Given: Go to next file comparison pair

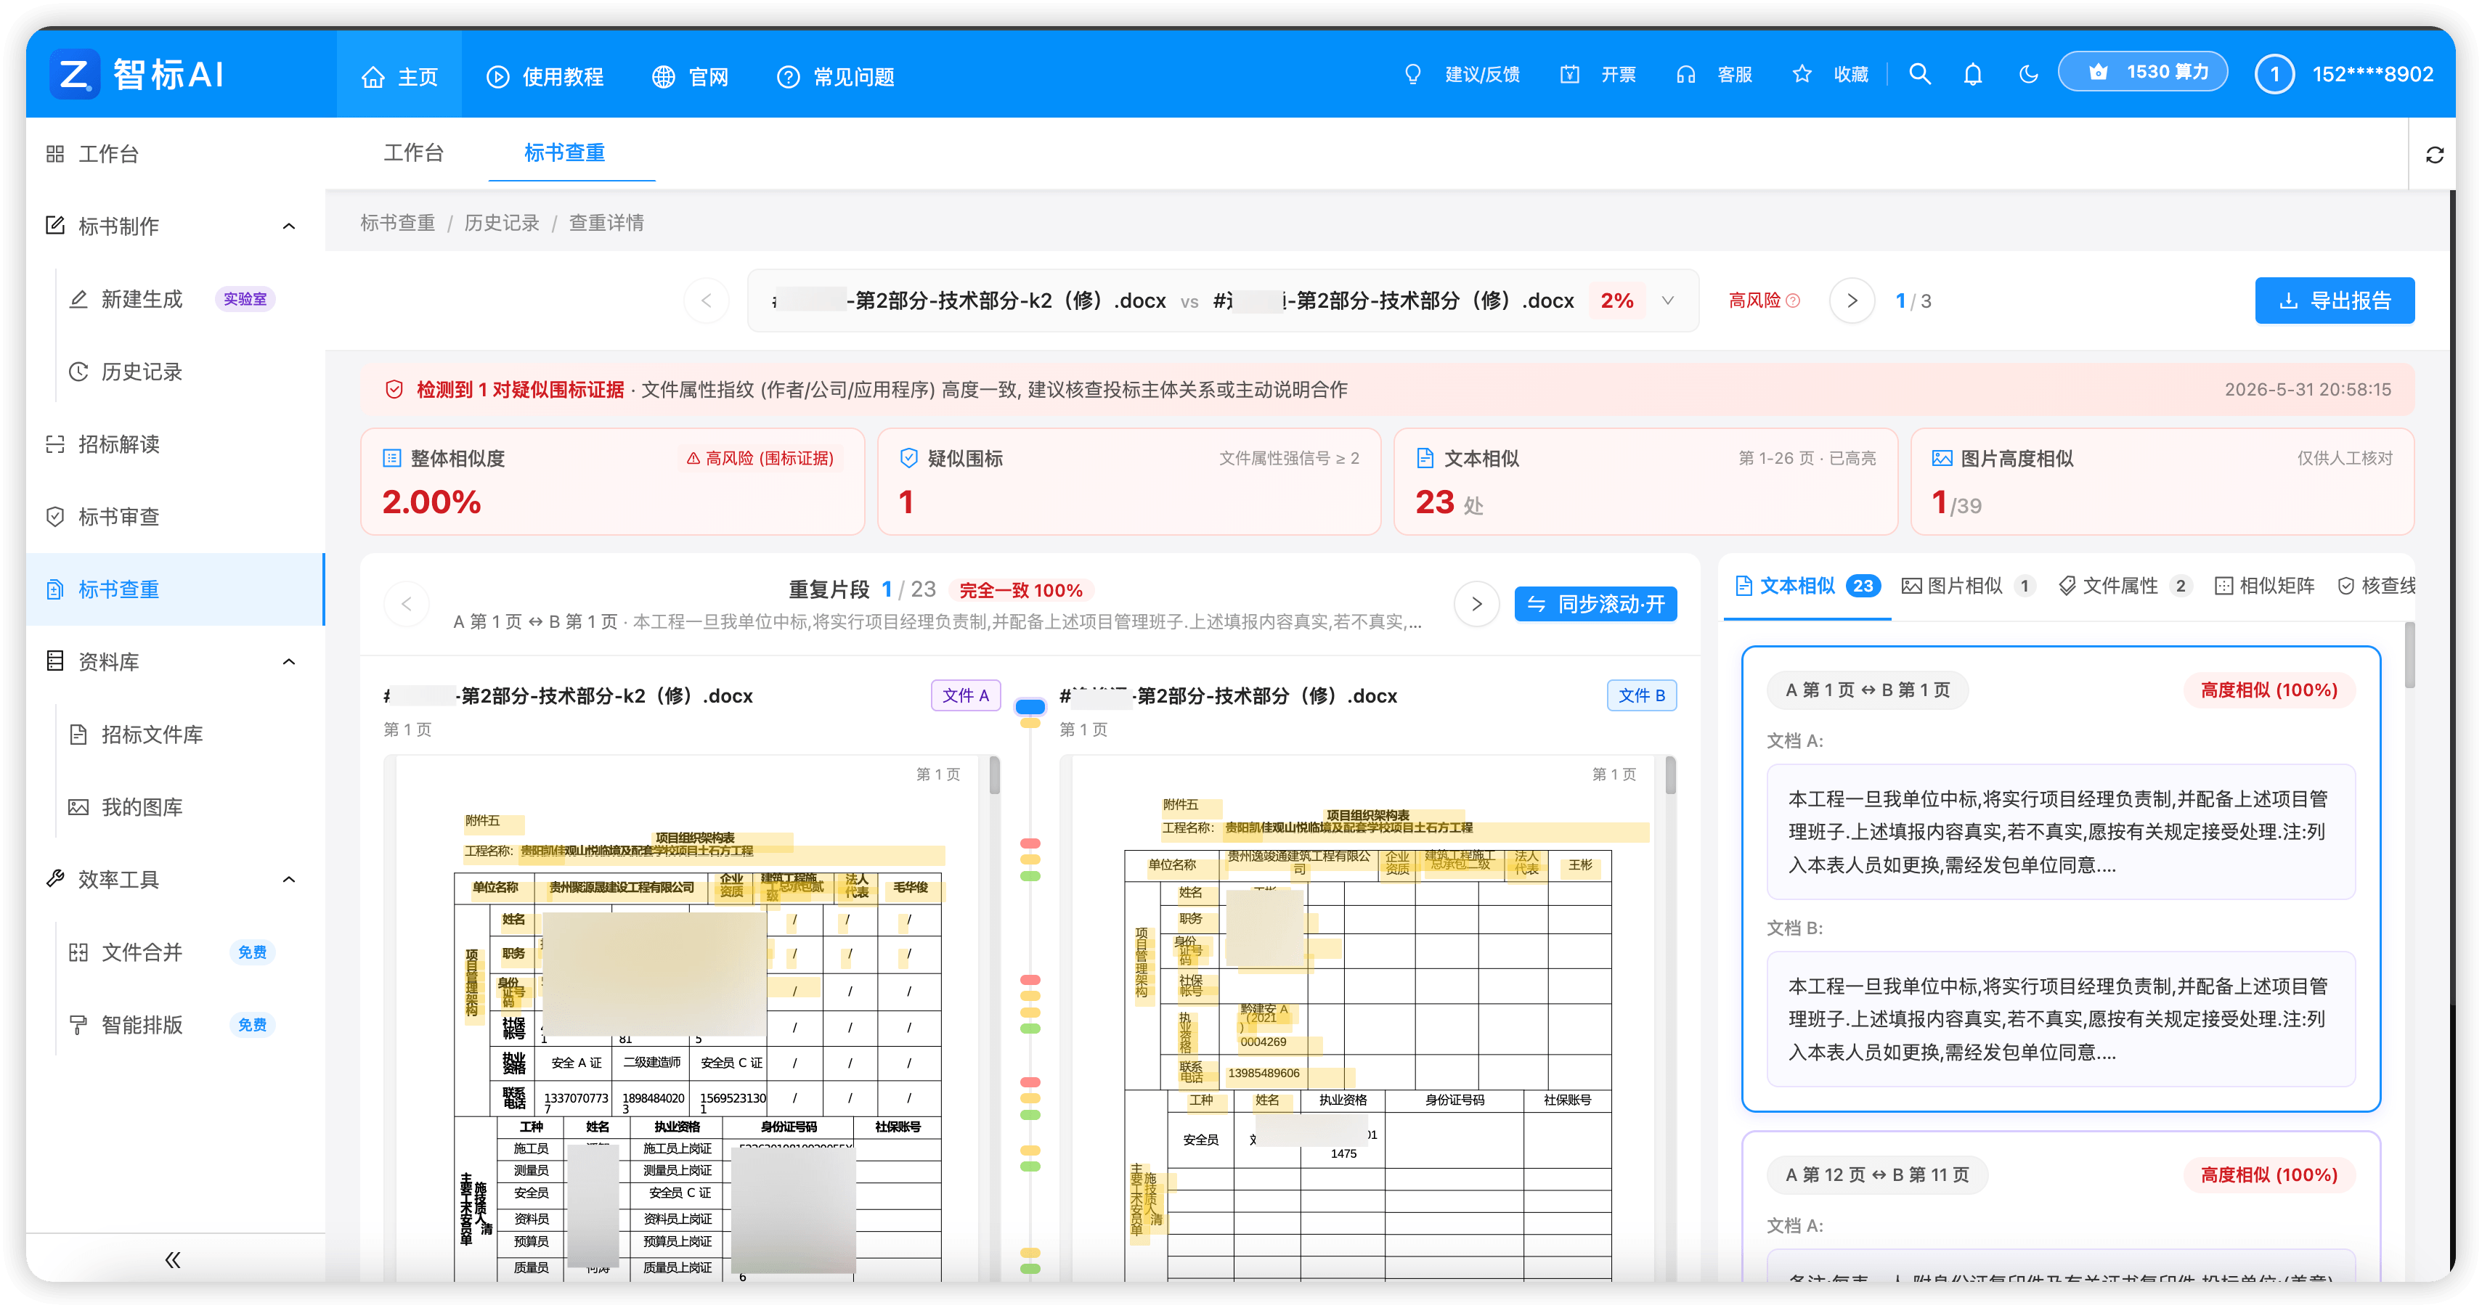Looking at the screenshot, I should click(1852, 301).
